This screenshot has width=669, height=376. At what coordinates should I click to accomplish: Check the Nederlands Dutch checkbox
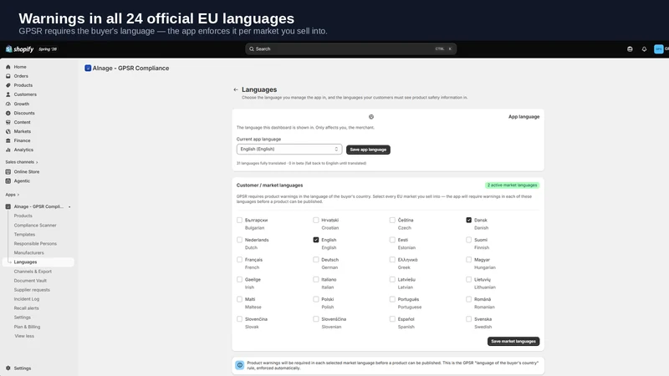239,240
